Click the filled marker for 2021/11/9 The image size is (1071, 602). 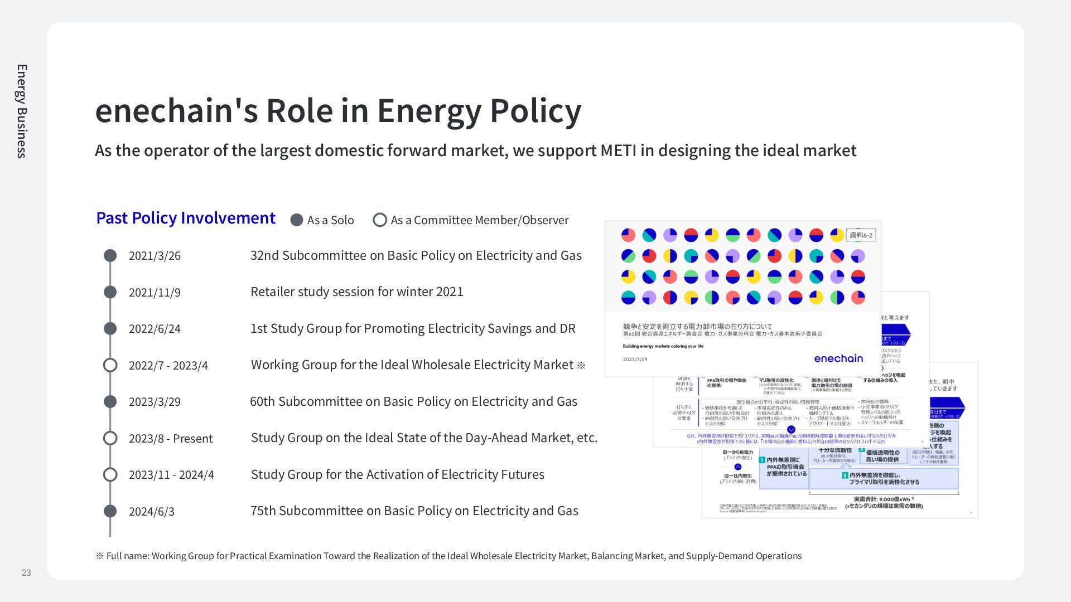click(x=110, y=292)
